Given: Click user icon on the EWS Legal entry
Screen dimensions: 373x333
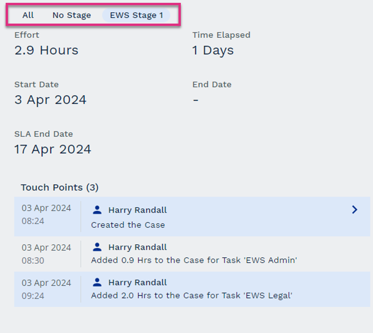Looking at the screenshot, I should click(97, 282).
